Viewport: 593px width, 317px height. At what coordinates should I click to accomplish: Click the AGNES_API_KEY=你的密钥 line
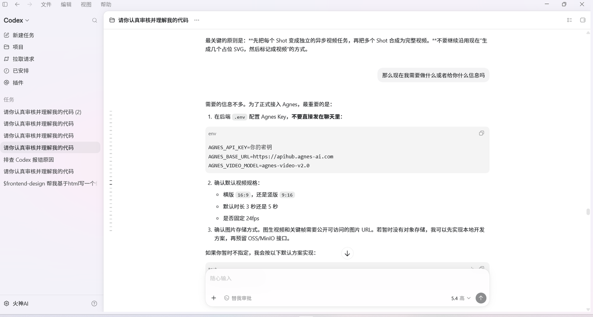[240, 147]
